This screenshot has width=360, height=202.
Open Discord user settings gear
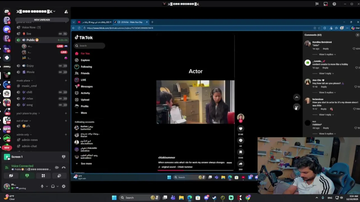click(x=63, y=186)
